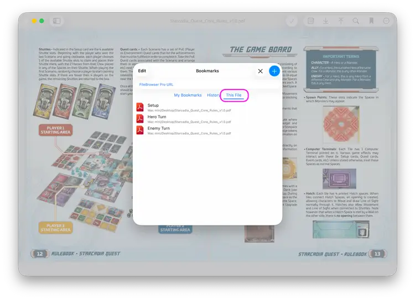The image size is (415, 300).
Task: Open the Enemy Turn bookmark
Action: pos(159,129)
